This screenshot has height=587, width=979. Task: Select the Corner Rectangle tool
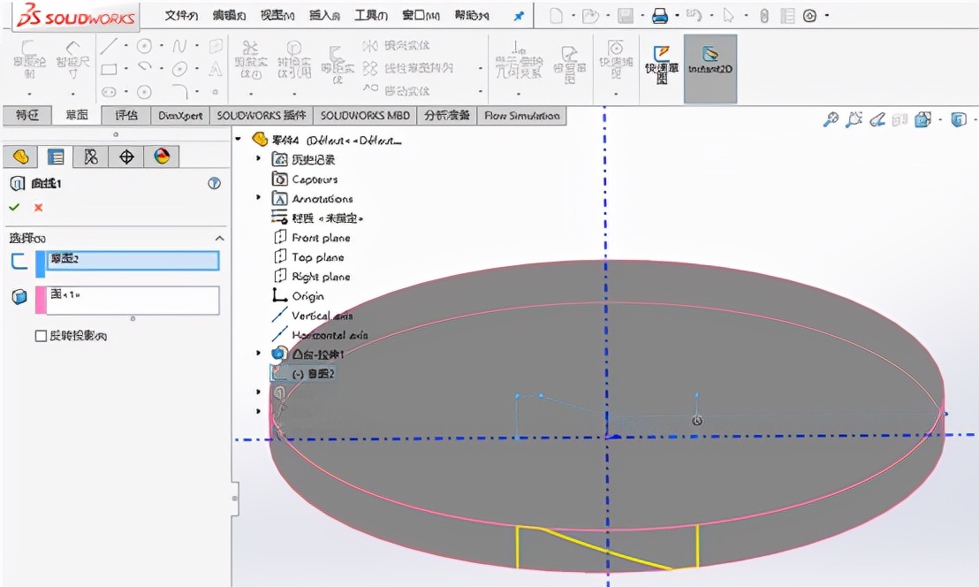[x=109, y=68]
